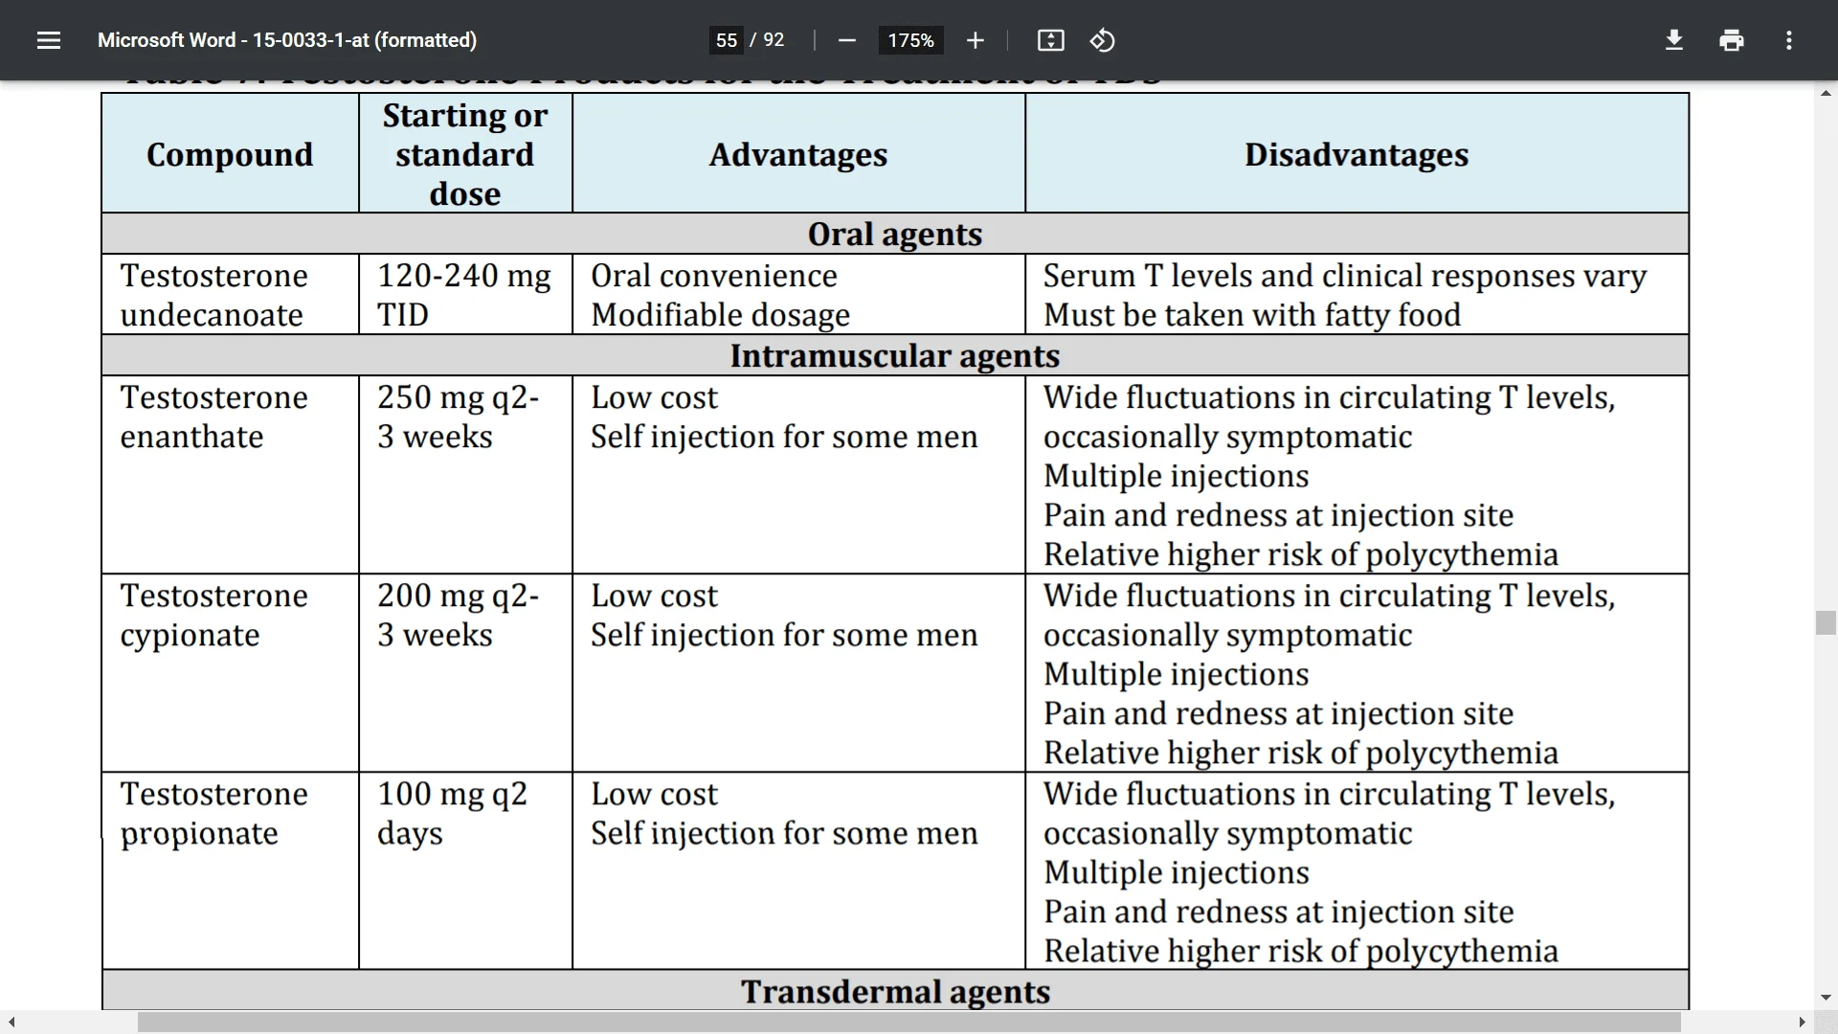Image resolution: width=1838 pixels, height=1034 pixels.
Task: Click the horizontal scrollbar left arrow
Action: (11, 1023)
